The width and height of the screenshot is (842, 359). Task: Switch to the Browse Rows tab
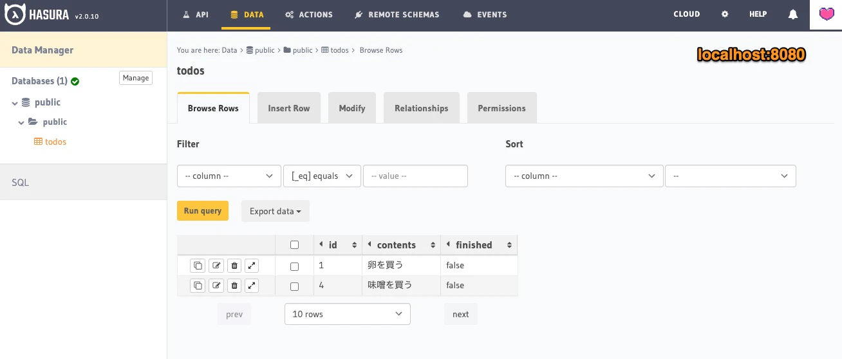click(213, 108)
